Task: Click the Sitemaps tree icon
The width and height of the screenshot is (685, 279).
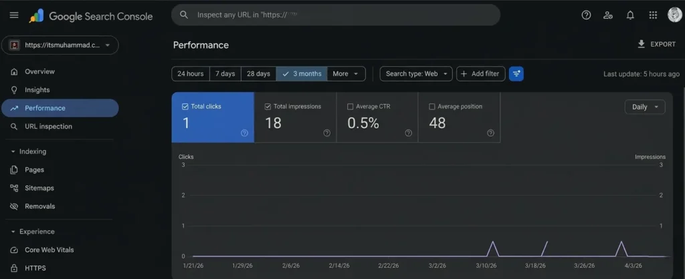Action: pyautogui.click(x=15, y=188)
